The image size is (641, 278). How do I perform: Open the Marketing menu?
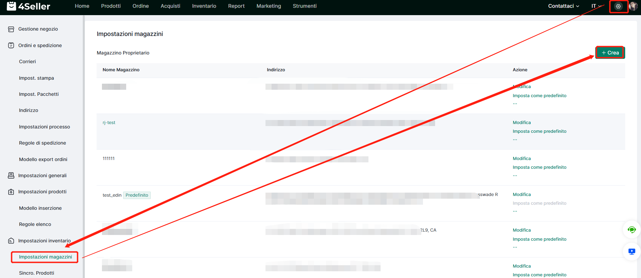pos(269,6)
